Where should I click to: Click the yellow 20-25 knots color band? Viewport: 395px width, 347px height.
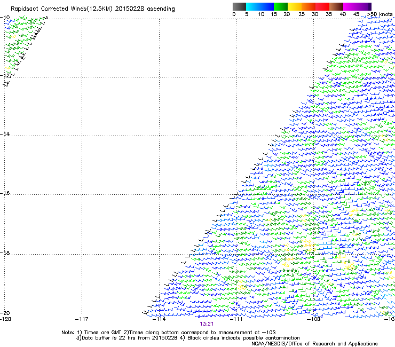pos(295,6)
